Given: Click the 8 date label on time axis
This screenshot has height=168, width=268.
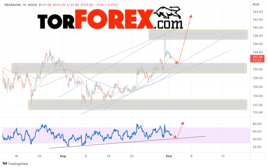Looking at the screenshot, I should click(86, 156).
